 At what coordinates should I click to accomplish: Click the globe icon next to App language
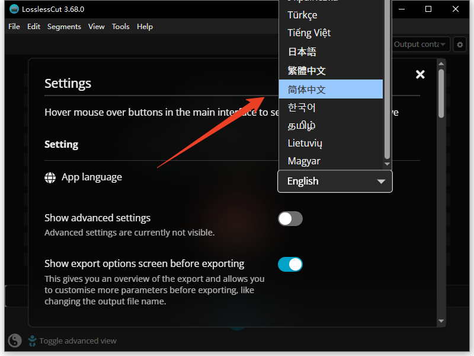coord(50,177)
